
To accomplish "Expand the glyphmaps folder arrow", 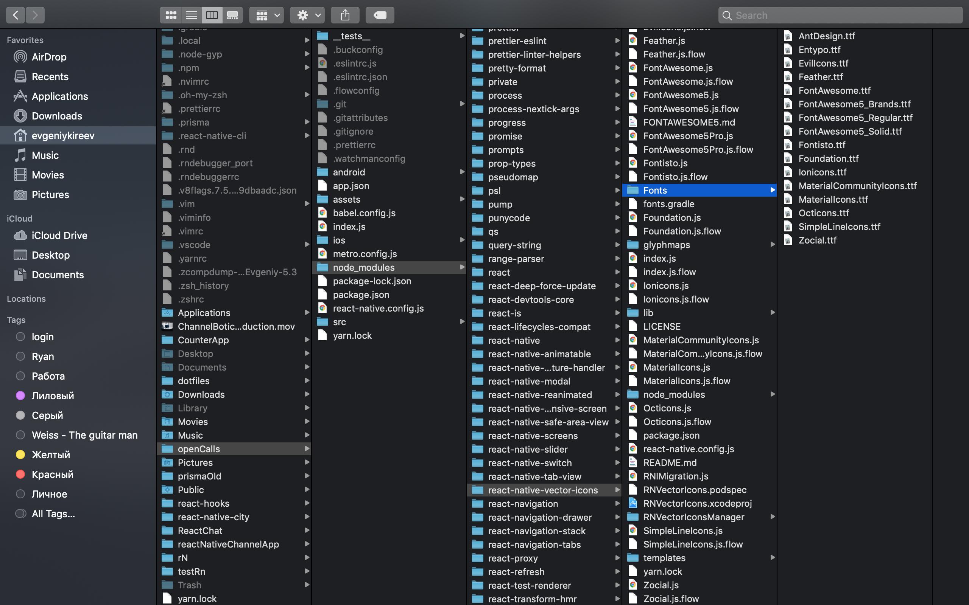I will [x=773, y=245].
